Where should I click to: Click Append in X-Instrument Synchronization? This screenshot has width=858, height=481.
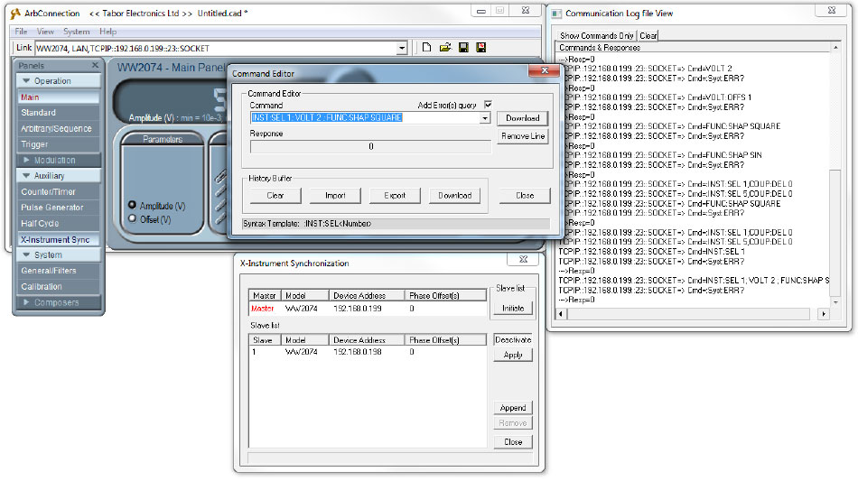coord(513,408)
